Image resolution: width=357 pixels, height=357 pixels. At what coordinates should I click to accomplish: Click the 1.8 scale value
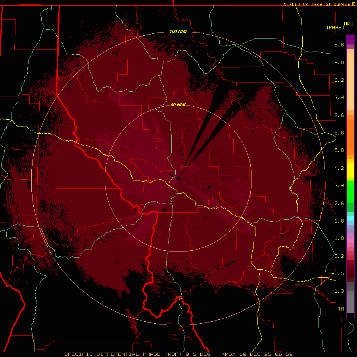click(339, 221)
